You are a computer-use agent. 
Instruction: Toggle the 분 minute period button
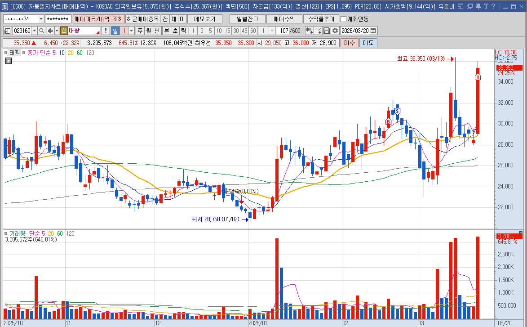(x=166, y=31)
